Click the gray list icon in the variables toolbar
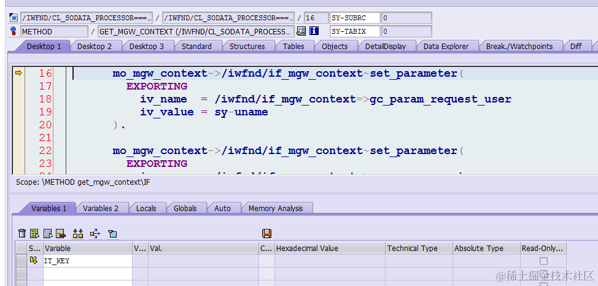This screenshot has height=286, width=598. 48,233
